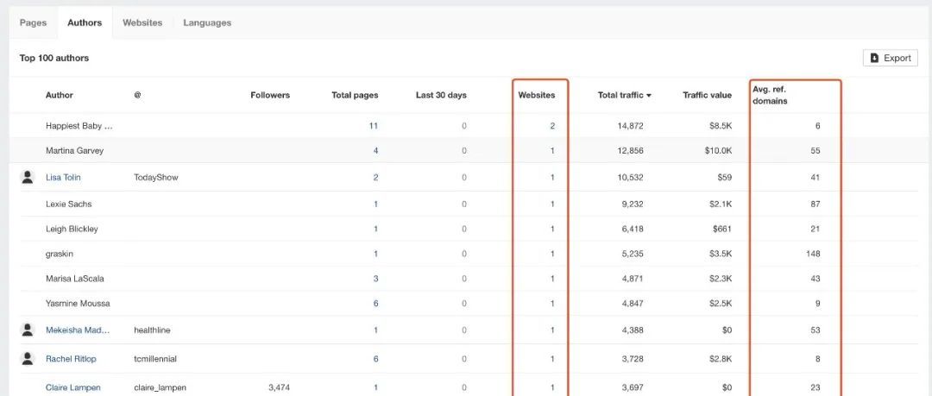Click the Export button
This screenshot has width=932, height=396.
pos(890,58)
